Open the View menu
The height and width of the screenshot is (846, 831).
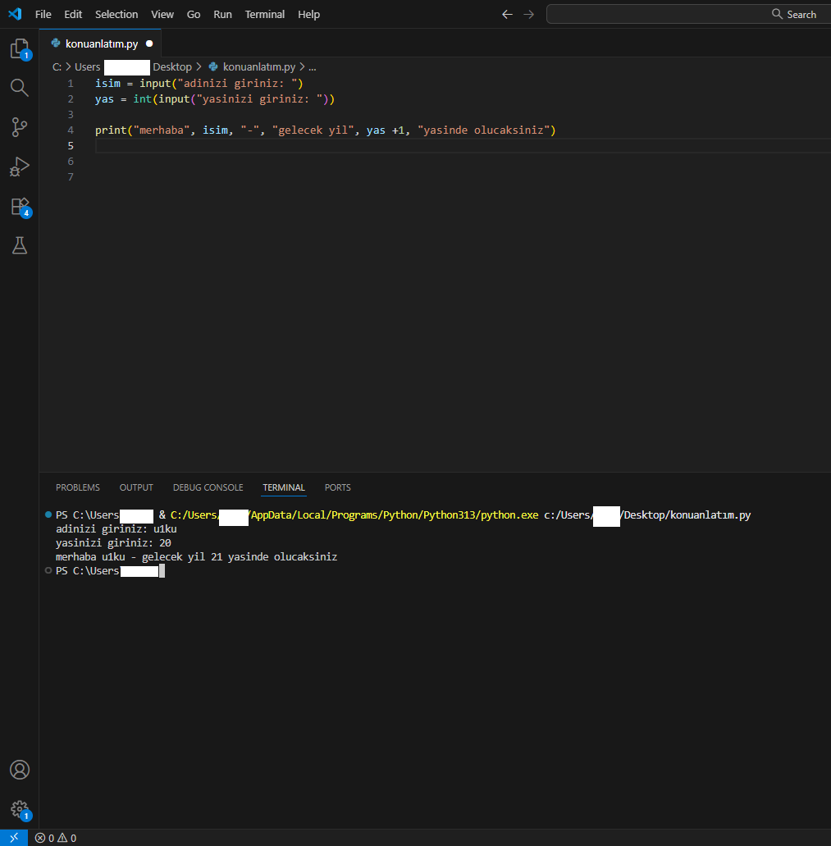click(162, 15)
